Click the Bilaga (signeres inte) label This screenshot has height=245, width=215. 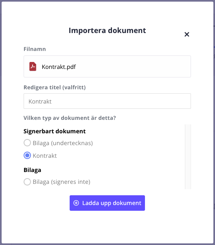[61, 182]
